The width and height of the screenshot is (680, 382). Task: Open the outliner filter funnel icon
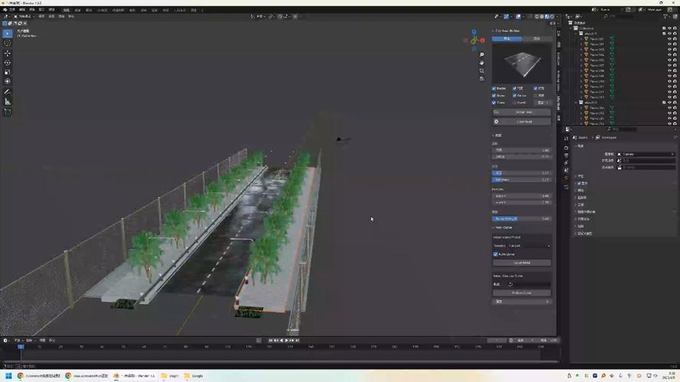665,17
